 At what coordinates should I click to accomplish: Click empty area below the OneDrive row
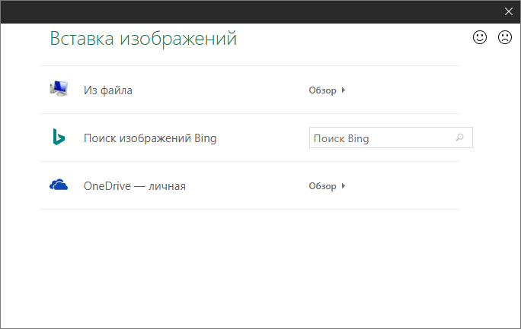[251, 266]
